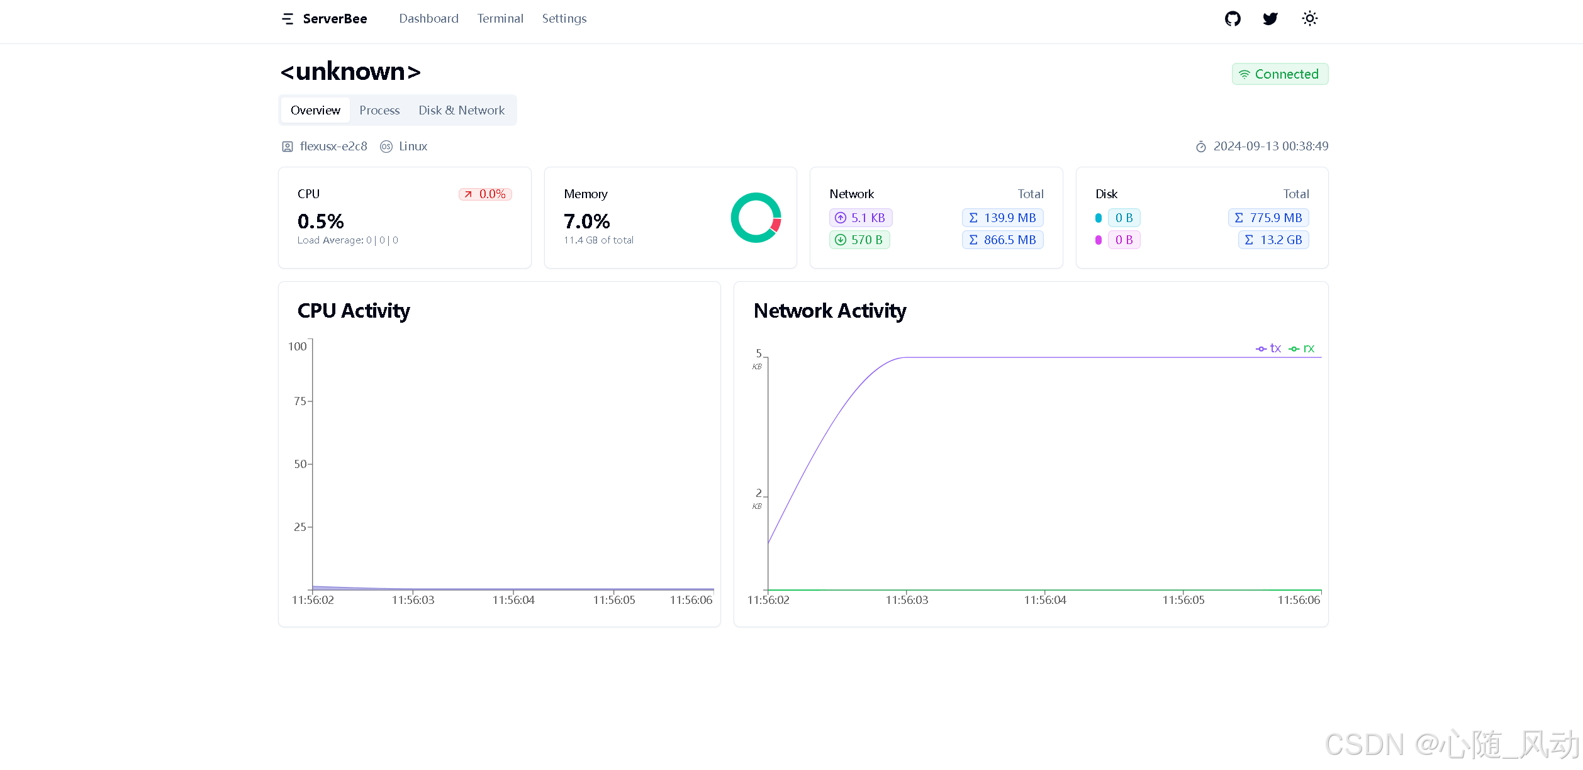Click the ServerBee menu icon
The image size is (1583, 770).
click(x=288, y=19)
